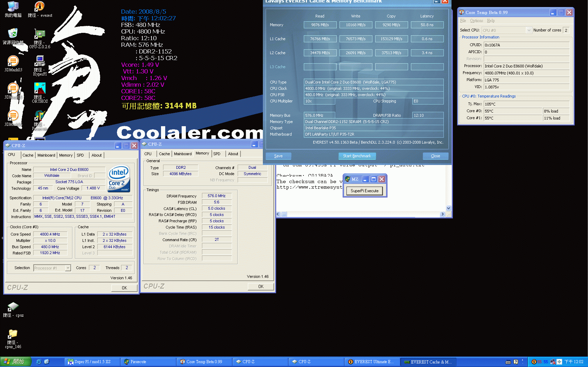Launch the HyperPI shortcut icon
Viewport: 588px width, 367px height.
tap(40, 66)
